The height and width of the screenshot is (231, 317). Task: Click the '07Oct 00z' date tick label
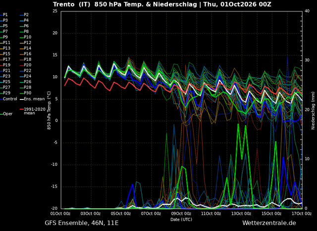pos(152,214)
